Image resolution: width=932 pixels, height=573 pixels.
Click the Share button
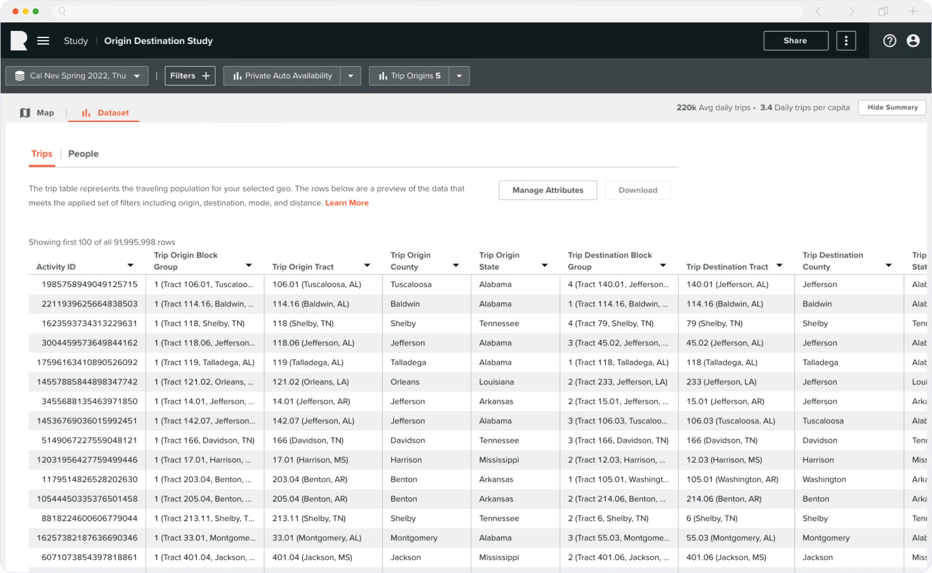point(796,41)
